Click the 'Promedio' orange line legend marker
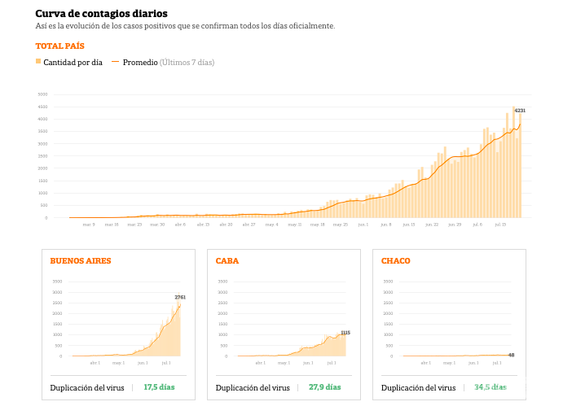This screenshot has width=572, height=406. pyautogui.click(x=115, y=62)
